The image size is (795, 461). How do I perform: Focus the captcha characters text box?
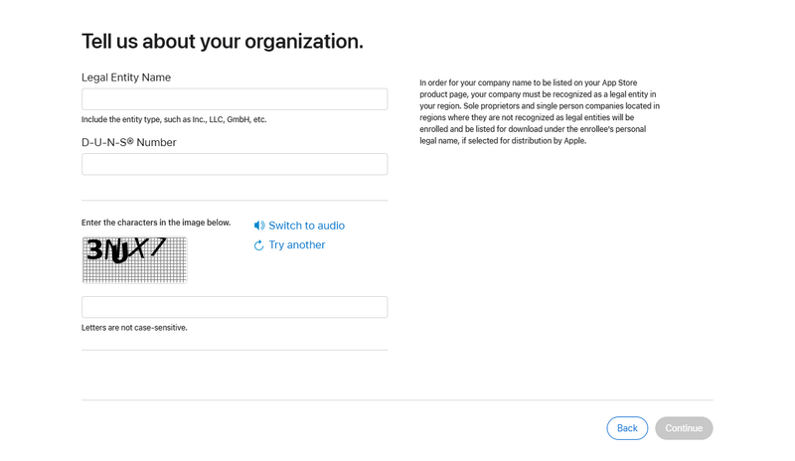(235, 307)
